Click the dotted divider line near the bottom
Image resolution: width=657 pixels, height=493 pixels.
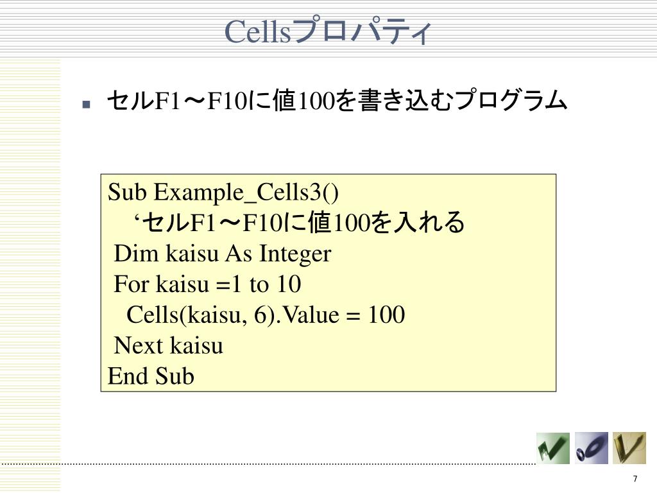point(268,465)
